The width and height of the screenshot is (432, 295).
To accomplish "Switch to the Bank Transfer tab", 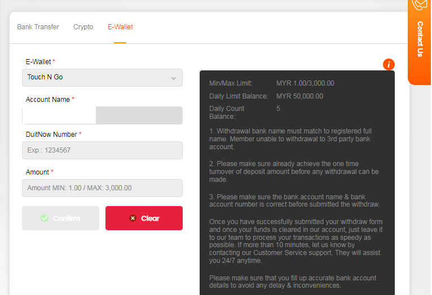I will pos(38,27).
